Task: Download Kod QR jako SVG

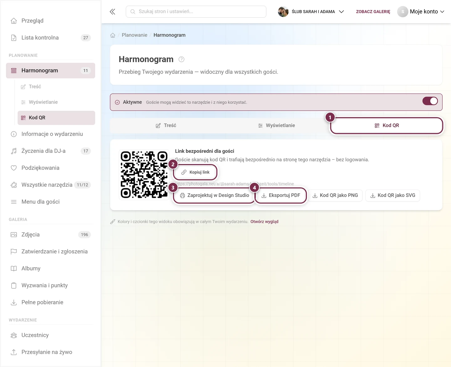Action: point(393,195)
